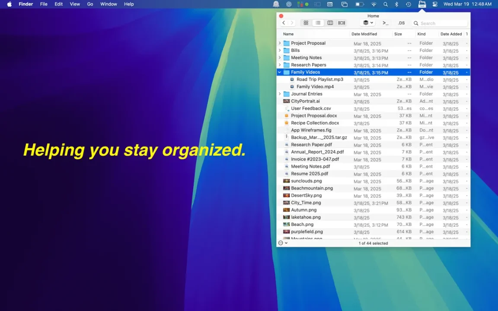Open the stacked layers dropdown
498x311 pixels.
point(368,23)
